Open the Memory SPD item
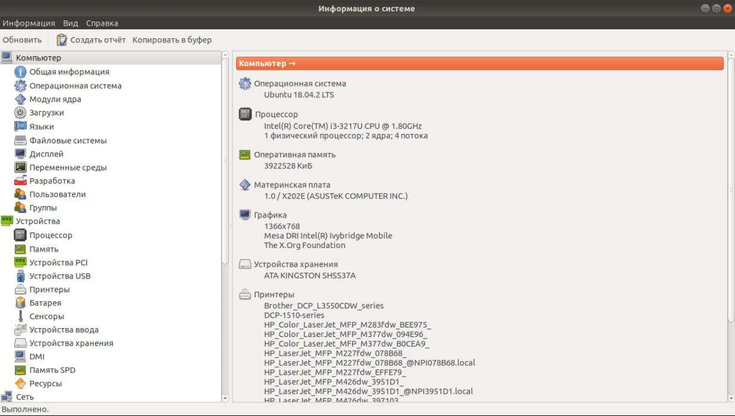The width and height of the screenshot is (735, 416). tap(52, 370)
